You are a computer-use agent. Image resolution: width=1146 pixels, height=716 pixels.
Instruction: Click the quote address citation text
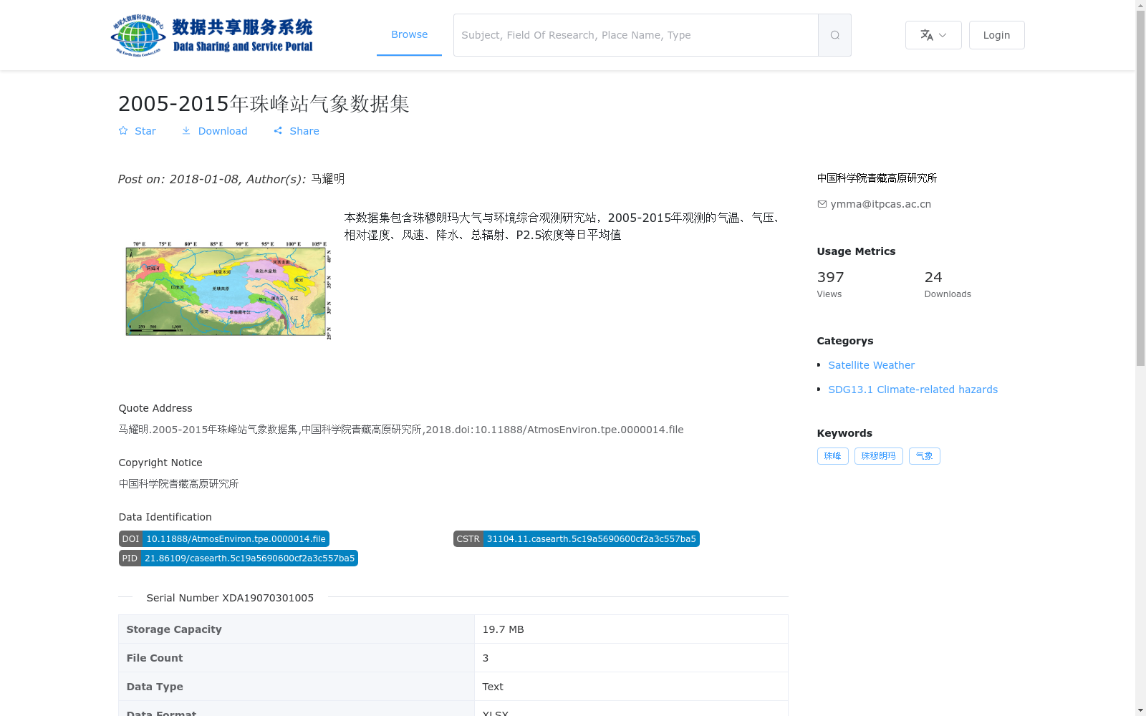[401, 430]
